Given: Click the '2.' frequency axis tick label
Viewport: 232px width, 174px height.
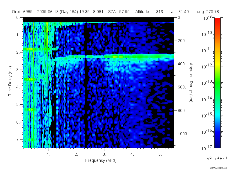Looking at the screenshot, I should (x=76, y=155).
